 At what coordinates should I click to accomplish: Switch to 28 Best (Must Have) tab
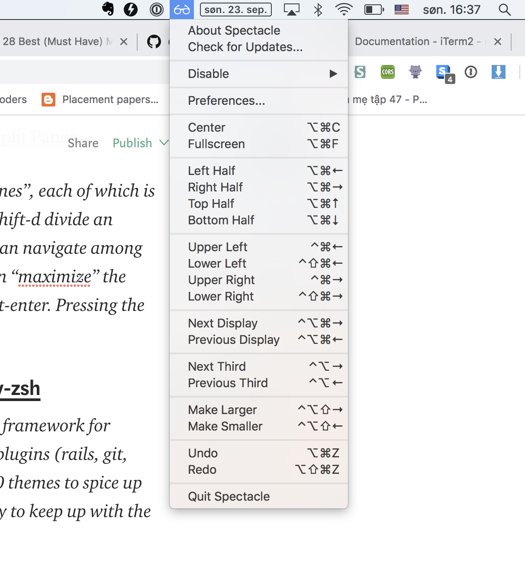(58, 42)
